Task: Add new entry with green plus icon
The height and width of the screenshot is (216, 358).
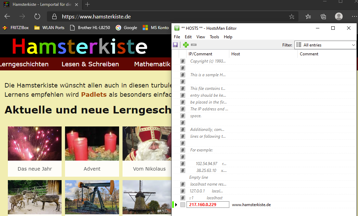Action: pos(186,45)
